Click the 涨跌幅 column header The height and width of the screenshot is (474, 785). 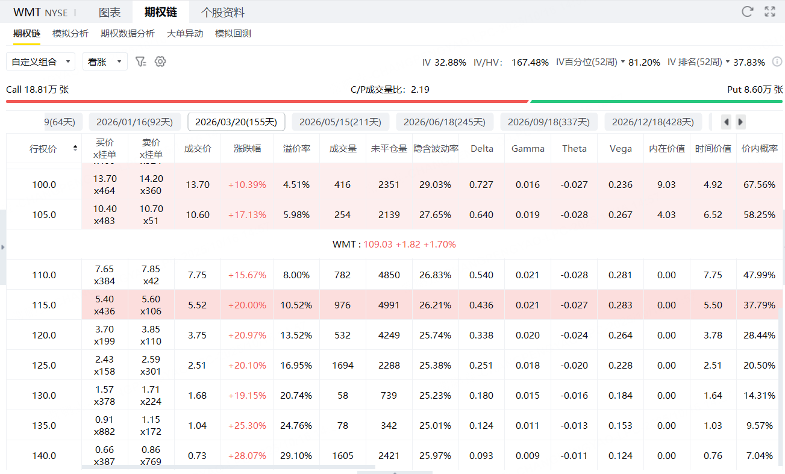tap(247, 148)
